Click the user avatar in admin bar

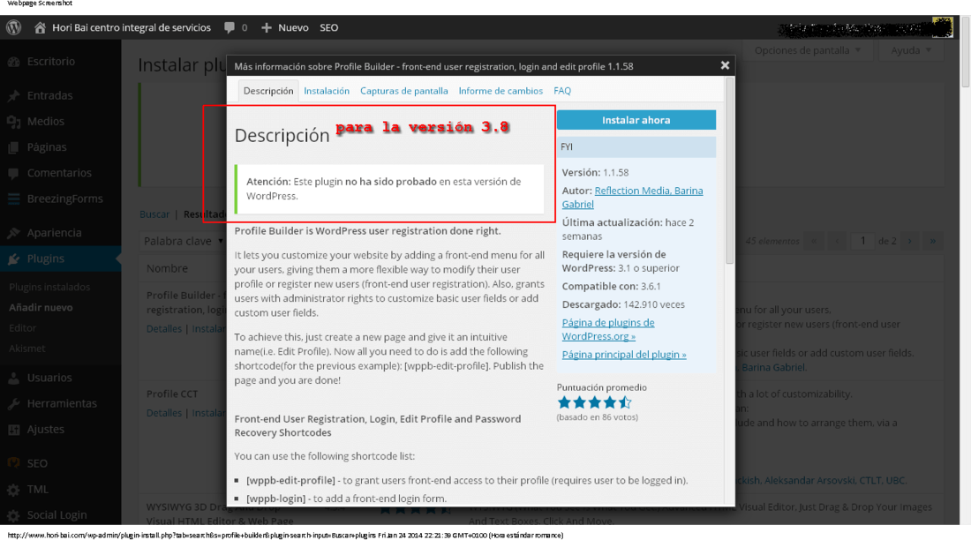pyautogui.click(x=942, y=27)
